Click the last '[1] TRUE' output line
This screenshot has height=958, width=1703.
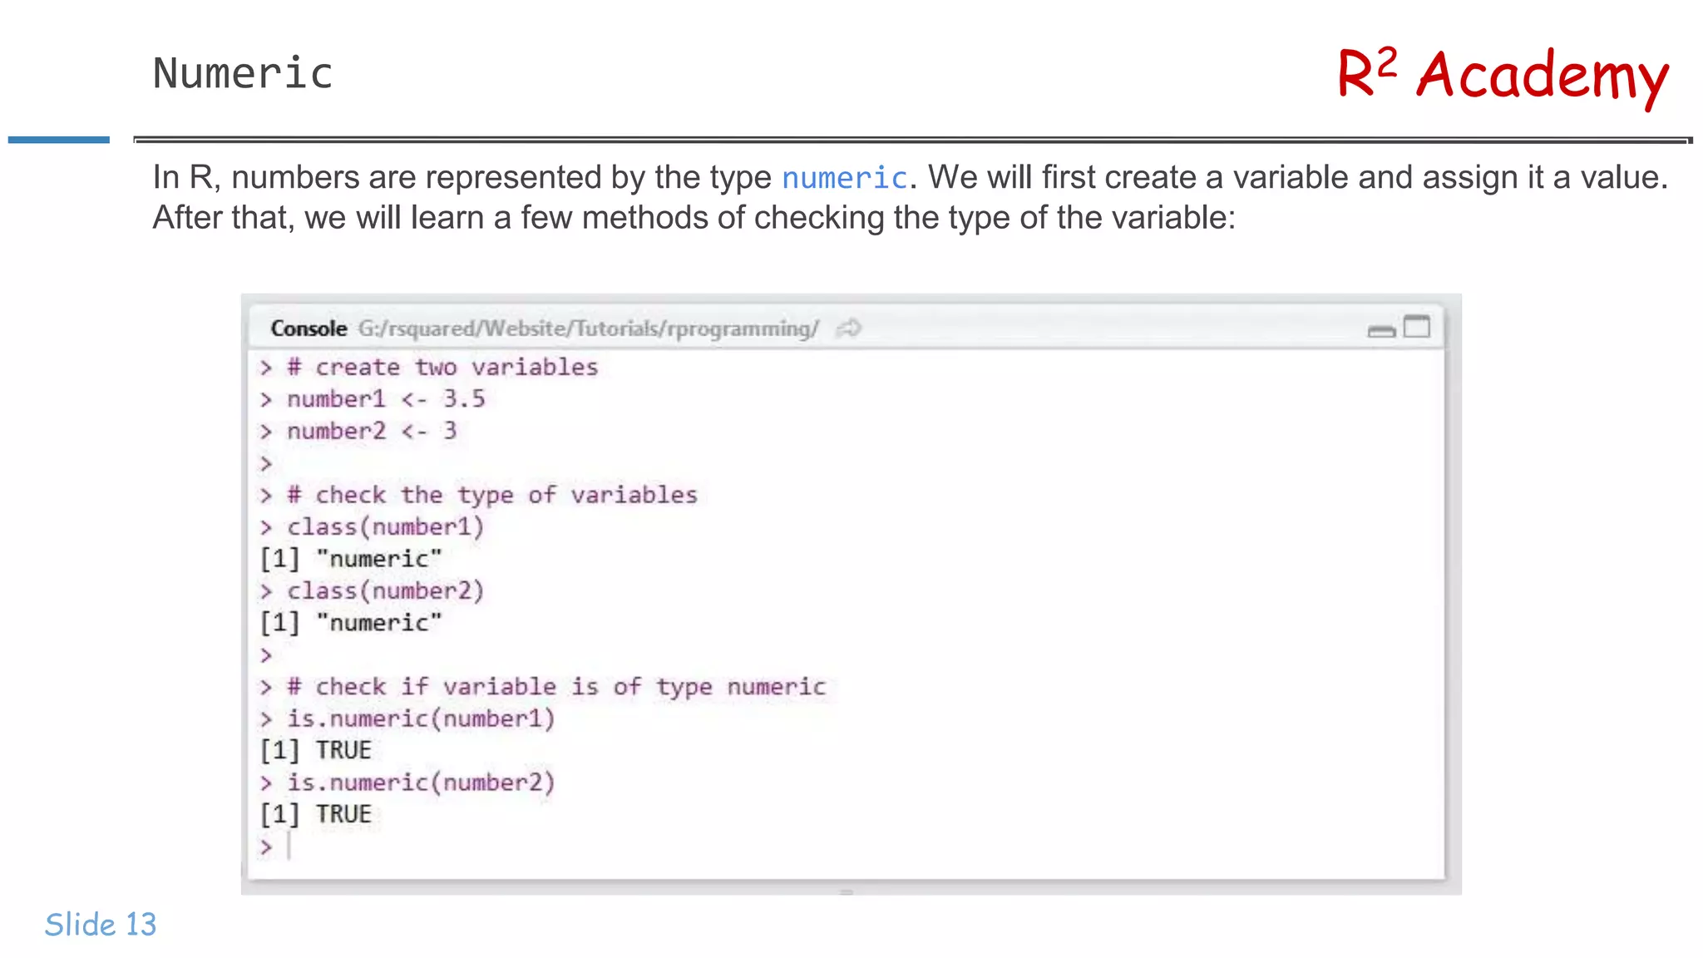click(x=316, y=814)
